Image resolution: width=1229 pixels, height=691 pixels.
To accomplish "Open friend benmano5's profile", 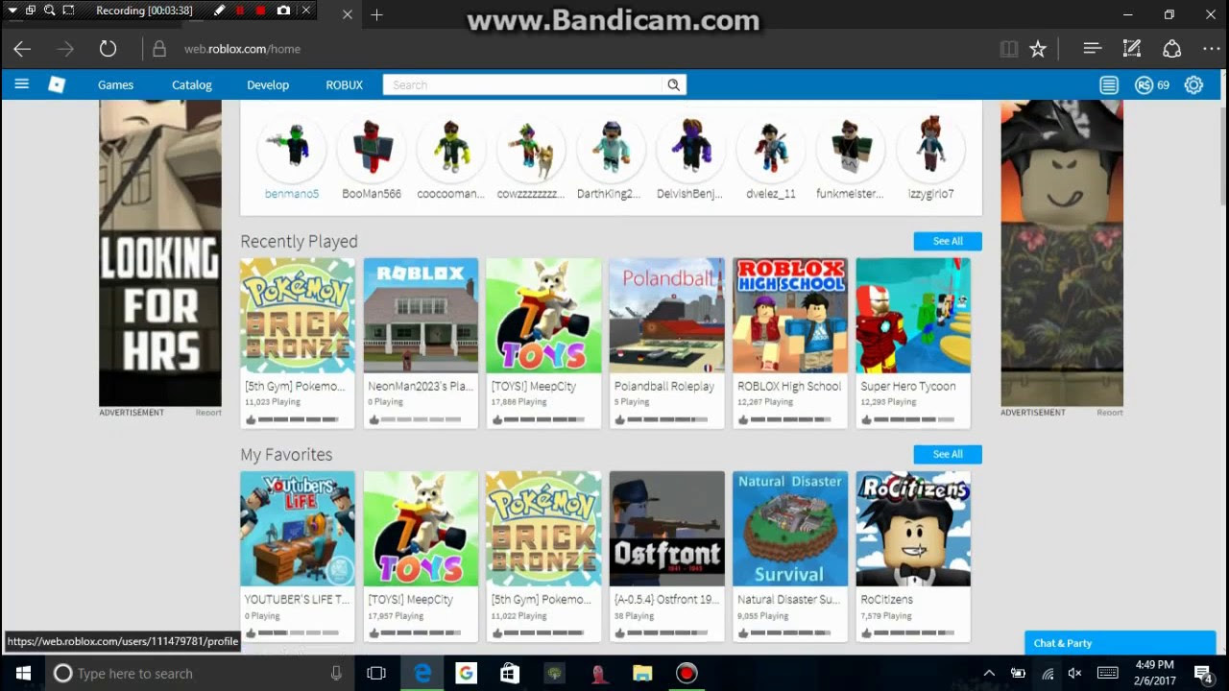I will [292, 158].
